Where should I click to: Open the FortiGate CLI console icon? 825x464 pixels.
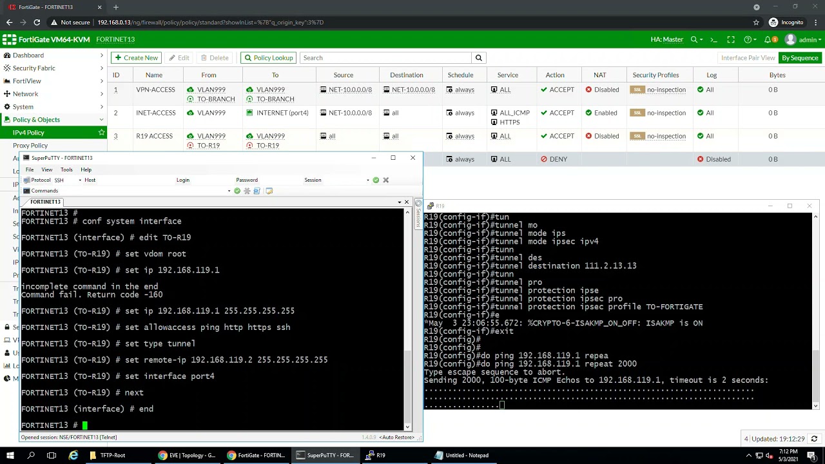713,40
